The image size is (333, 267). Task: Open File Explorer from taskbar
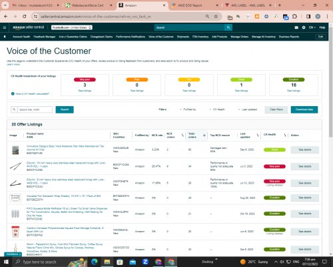click(x=107, y=262)
